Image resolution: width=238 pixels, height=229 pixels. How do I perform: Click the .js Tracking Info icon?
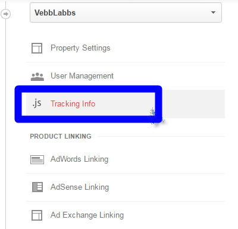[37, 103]
